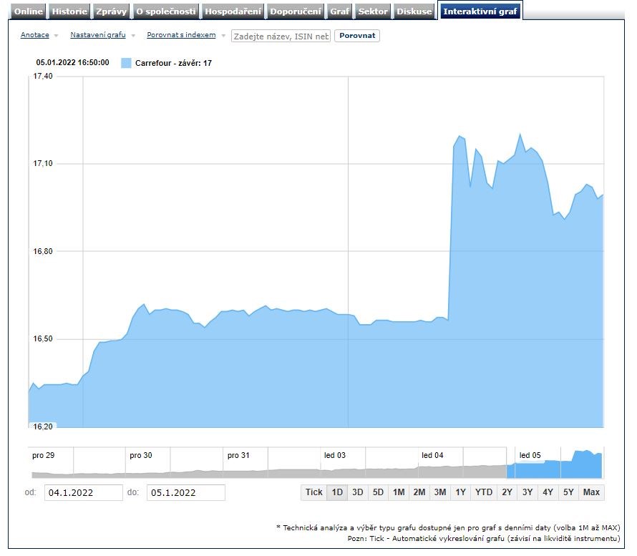637x556 pixels.
Task: Click the Carrefour blue legend swatch
Action: [127, 63]
